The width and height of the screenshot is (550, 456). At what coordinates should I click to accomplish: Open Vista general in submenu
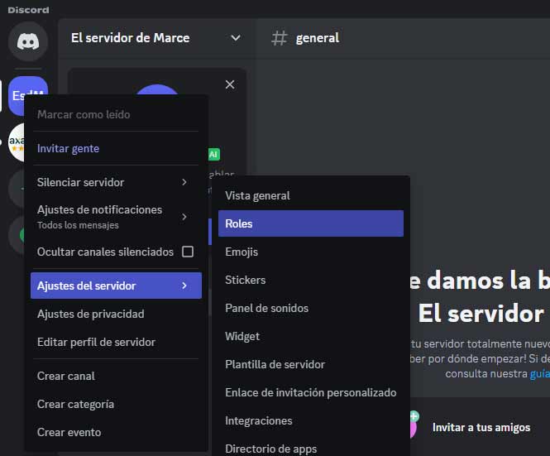pyautogui.click(x=311, y=195)
